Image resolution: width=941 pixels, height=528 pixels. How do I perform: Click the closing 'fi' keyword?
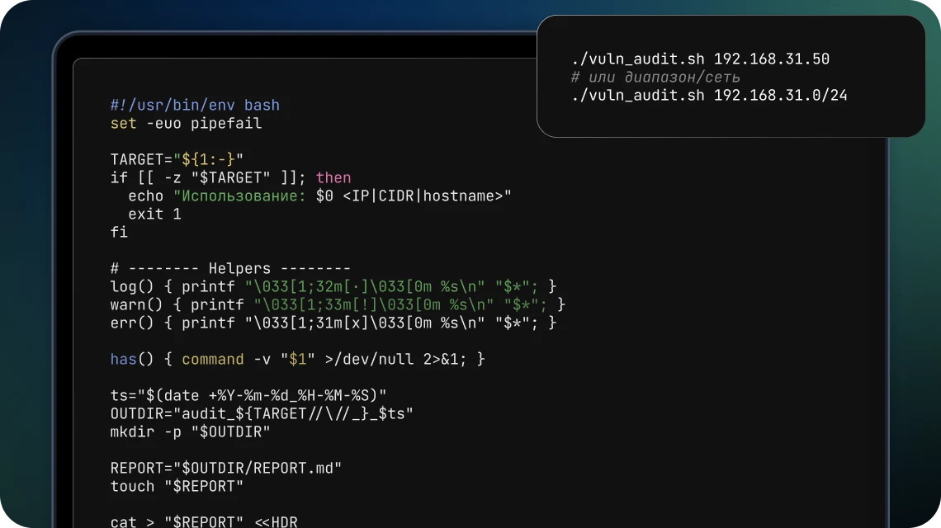119,232
